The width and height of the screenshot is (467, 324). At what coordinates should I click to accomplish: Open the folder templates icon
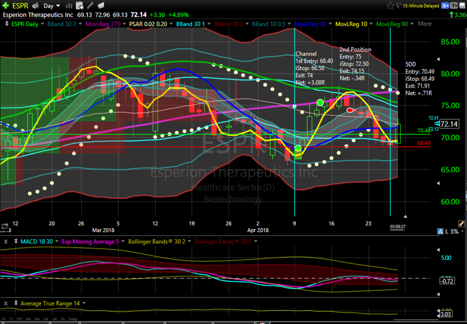coord(101,6)
